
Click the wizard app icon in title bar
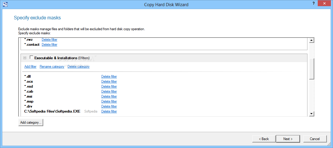5,4
